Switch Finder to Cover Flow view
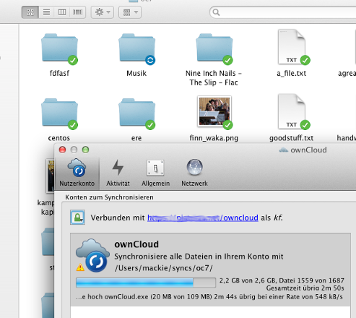Viewport: 356px width, 318px height. 77,12
